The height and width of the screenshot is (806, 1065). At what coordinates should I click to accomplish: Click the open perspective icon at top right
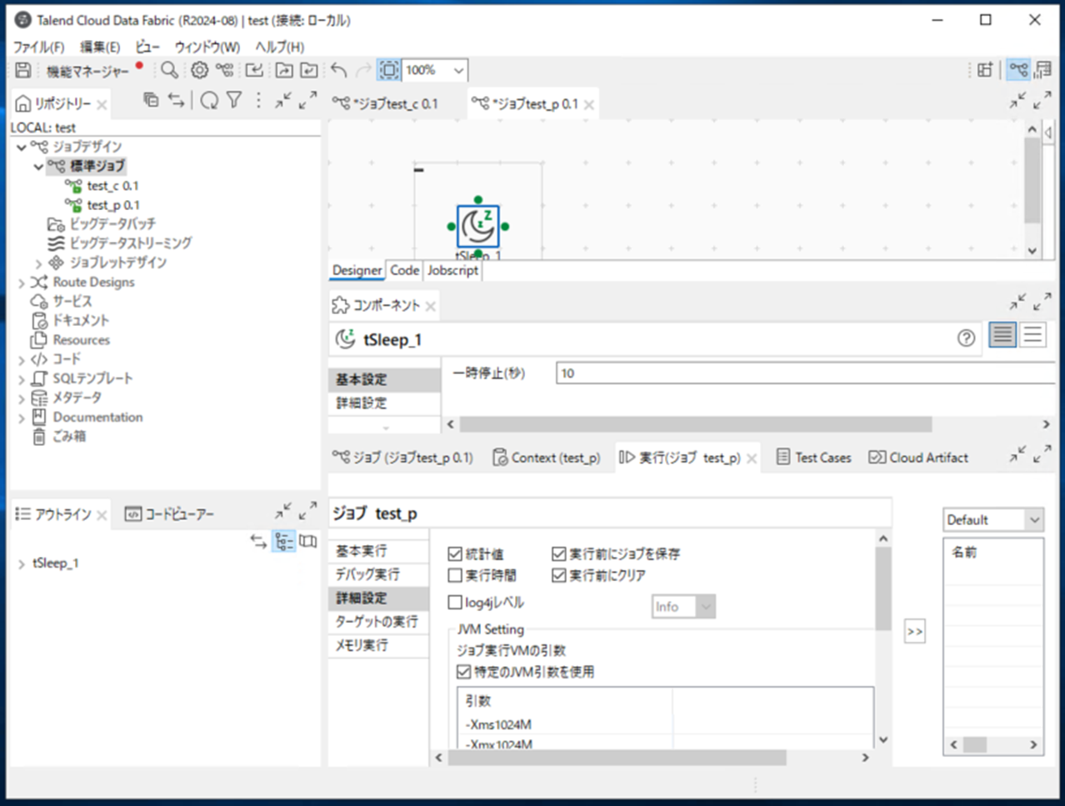tap(985, 71)
